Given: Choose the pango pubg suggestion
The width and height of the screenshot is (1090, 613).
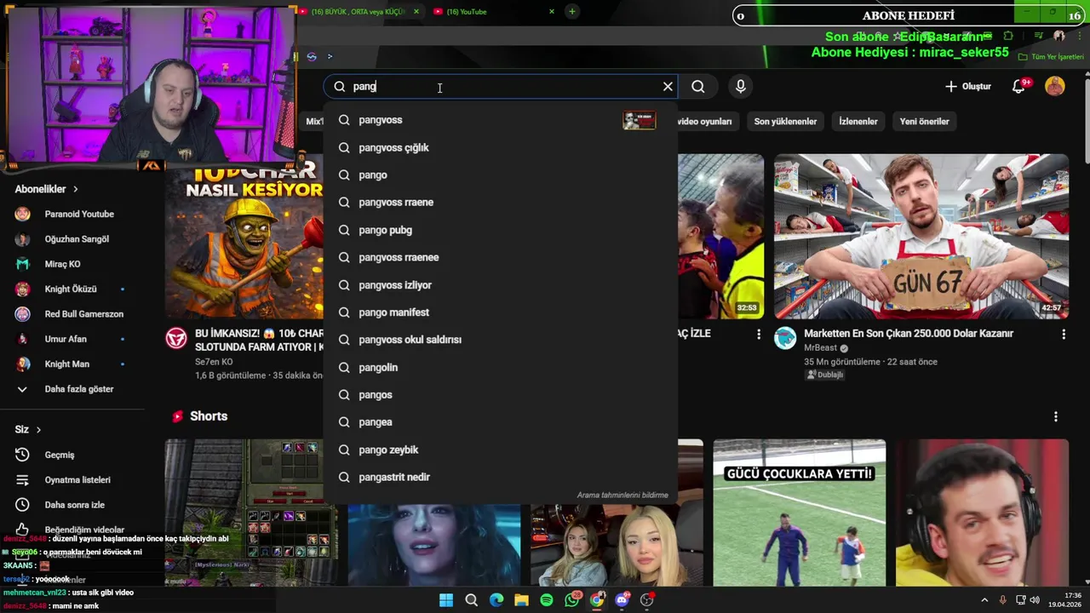Looking at the screenshot, I should click(x=500, y=230).
